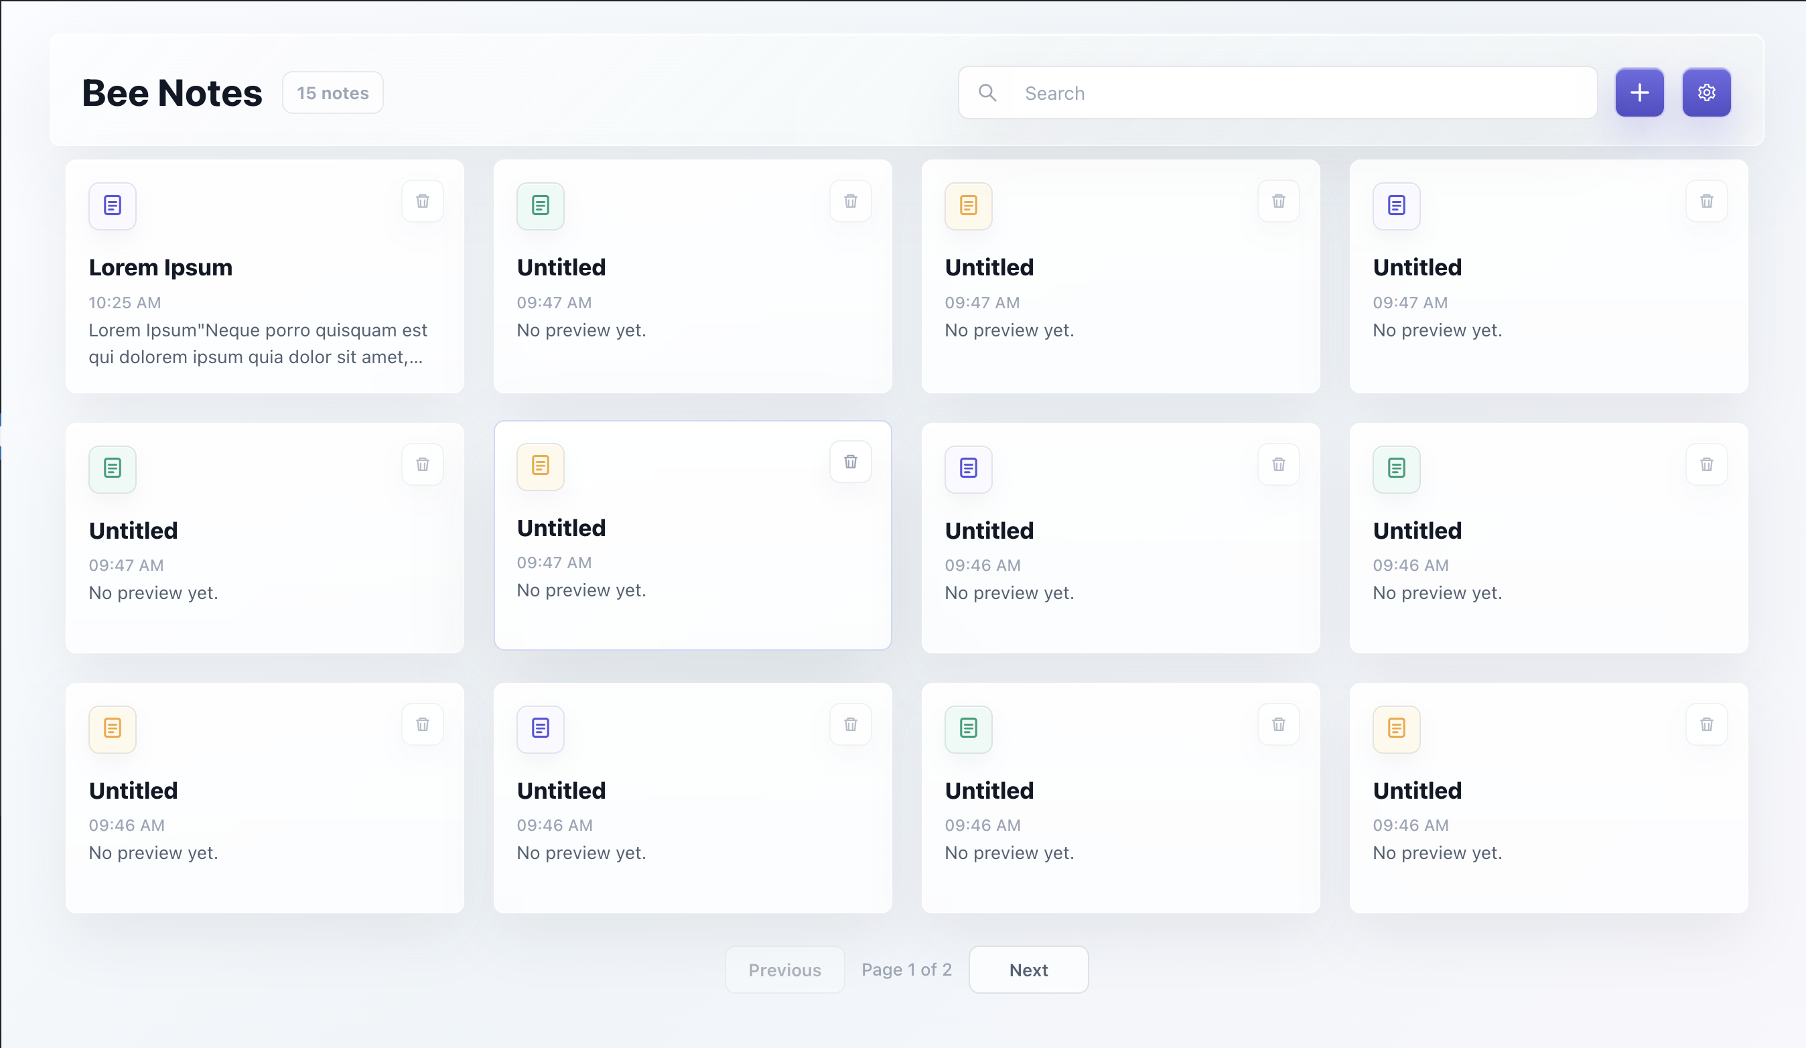1806x1048 pixels.
Task: Click the "Page 1 of 2" indicator
Action: click(x=906, y=970)
